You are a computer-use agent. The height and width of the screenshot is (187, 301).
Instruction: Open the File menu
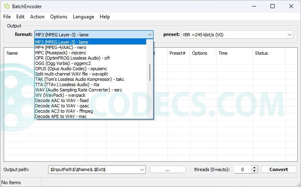point(7,17)
